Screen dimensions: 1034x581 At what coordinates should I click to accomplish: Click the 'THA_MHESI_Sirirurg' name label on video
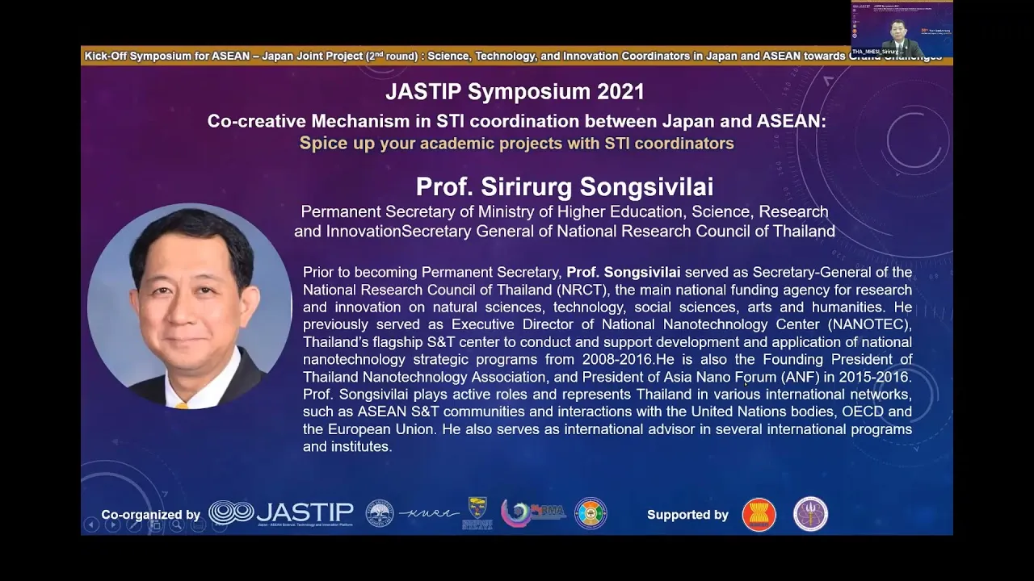point(876,52)
